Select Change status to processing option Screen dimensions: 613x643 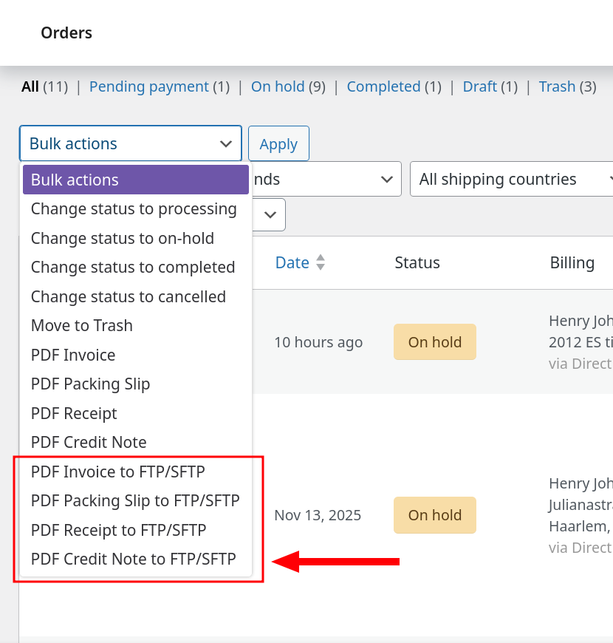tap(134, 209)
